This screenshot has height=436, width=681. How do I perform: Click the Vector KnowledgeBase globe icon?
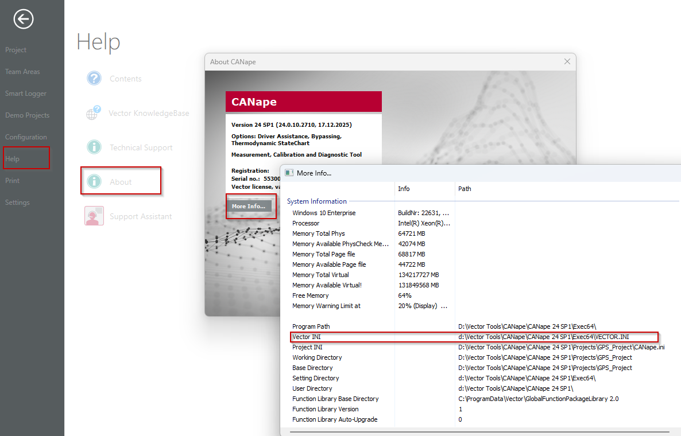(x=93, y=113)
